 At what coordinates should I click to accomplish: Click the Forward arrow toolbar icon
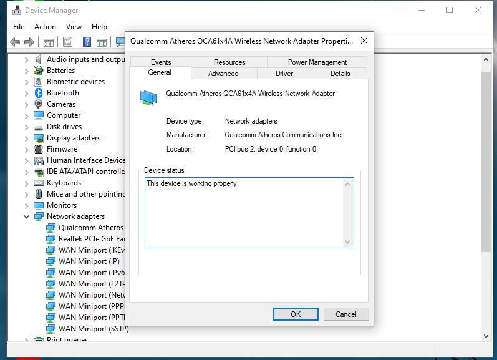29,42
